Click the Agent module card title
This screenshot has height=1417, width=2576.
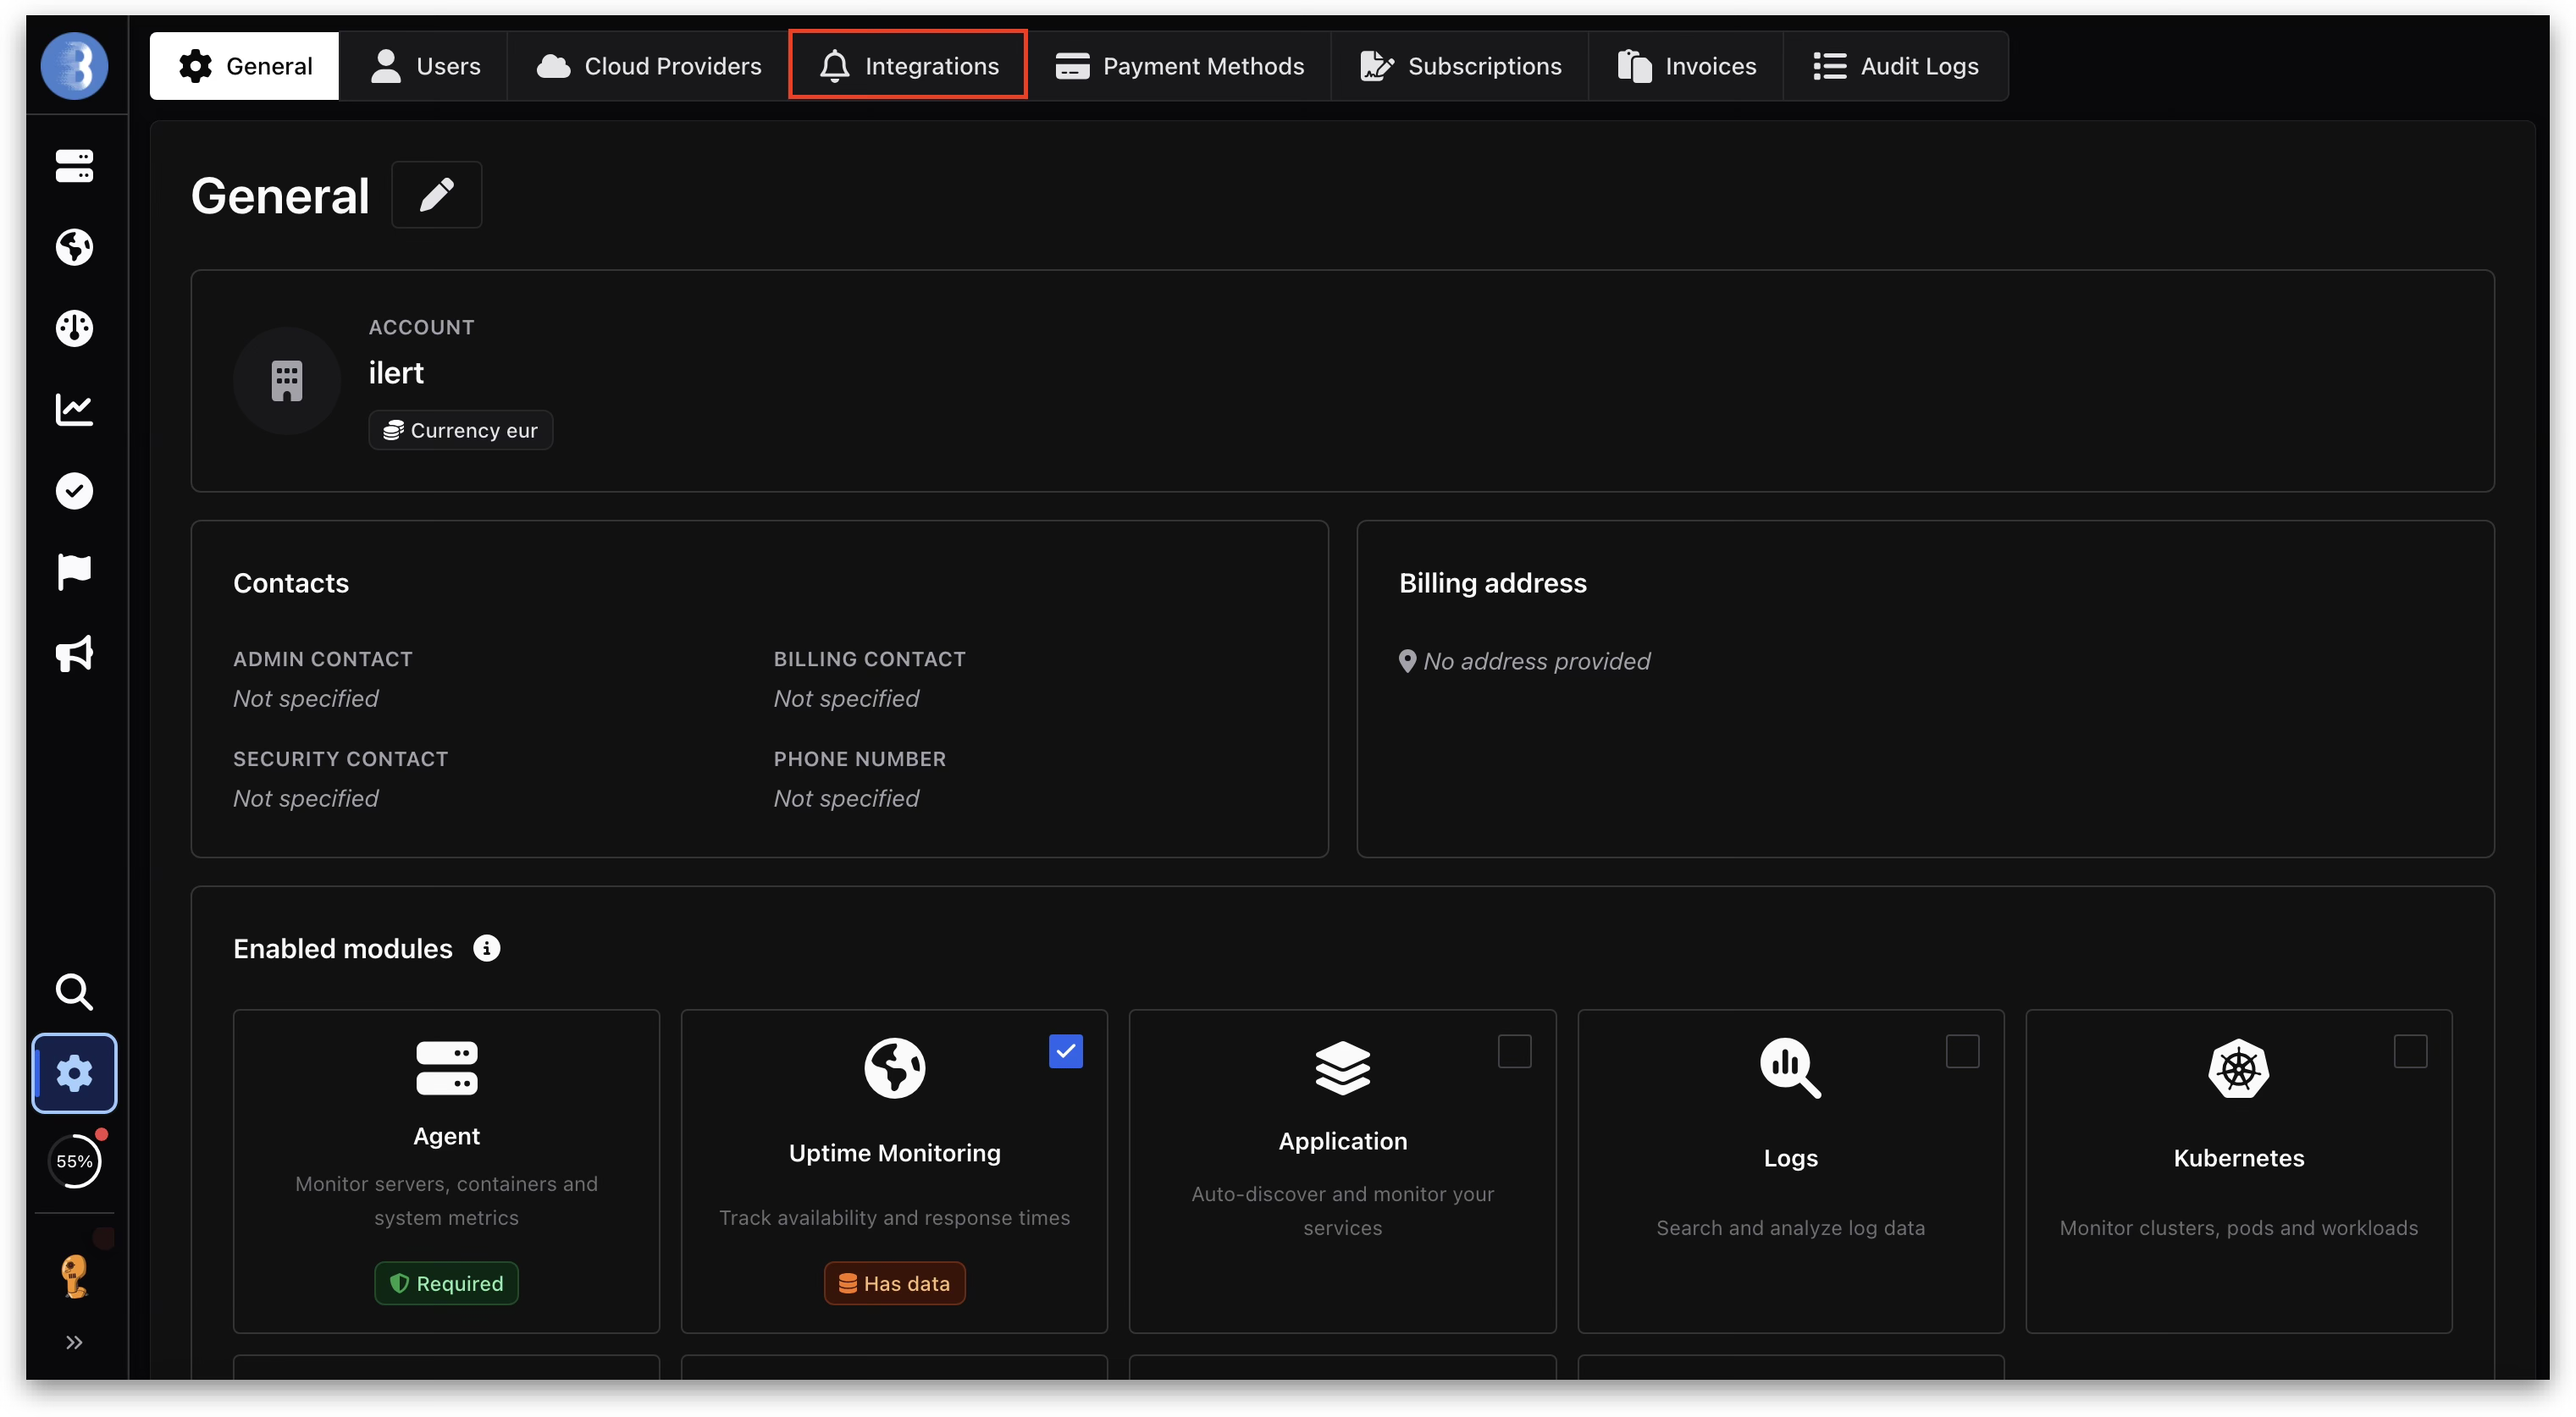pyautogui.click(x=446, y=1136)
